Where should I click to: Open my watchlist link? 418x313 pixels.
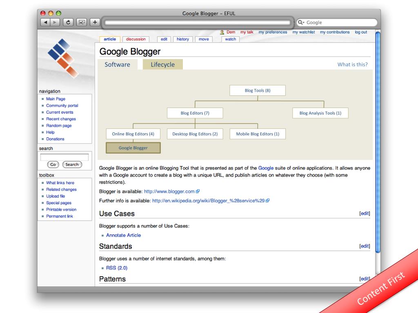304,32
